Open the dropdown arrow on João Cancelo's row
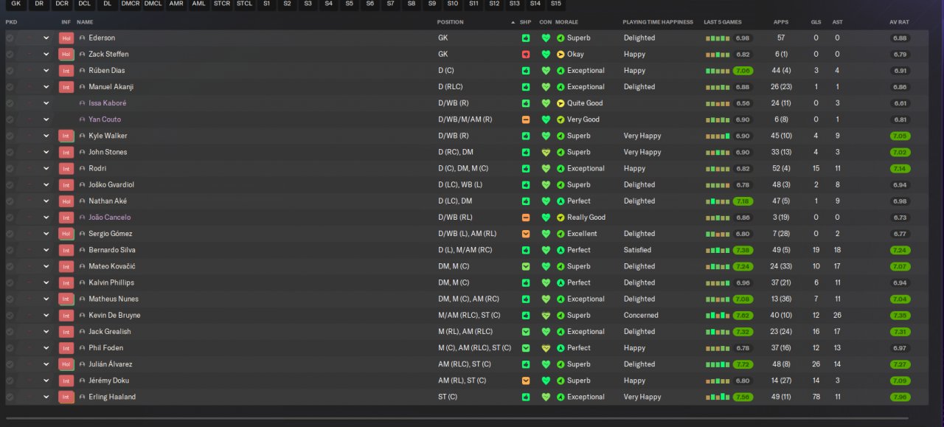The image size is (944, 427). [46, 218]
